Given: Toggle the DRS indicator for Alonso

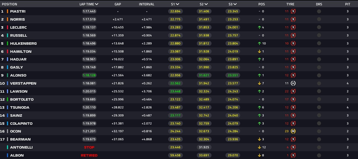Looking at the screenshot, I should click(319, 75).
